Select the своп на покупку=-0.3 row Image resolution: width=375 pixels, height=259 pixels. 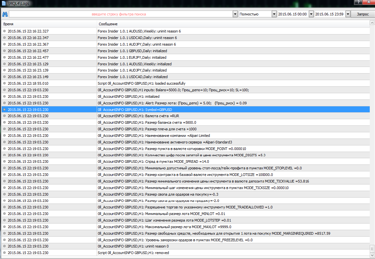coord(186,194)
